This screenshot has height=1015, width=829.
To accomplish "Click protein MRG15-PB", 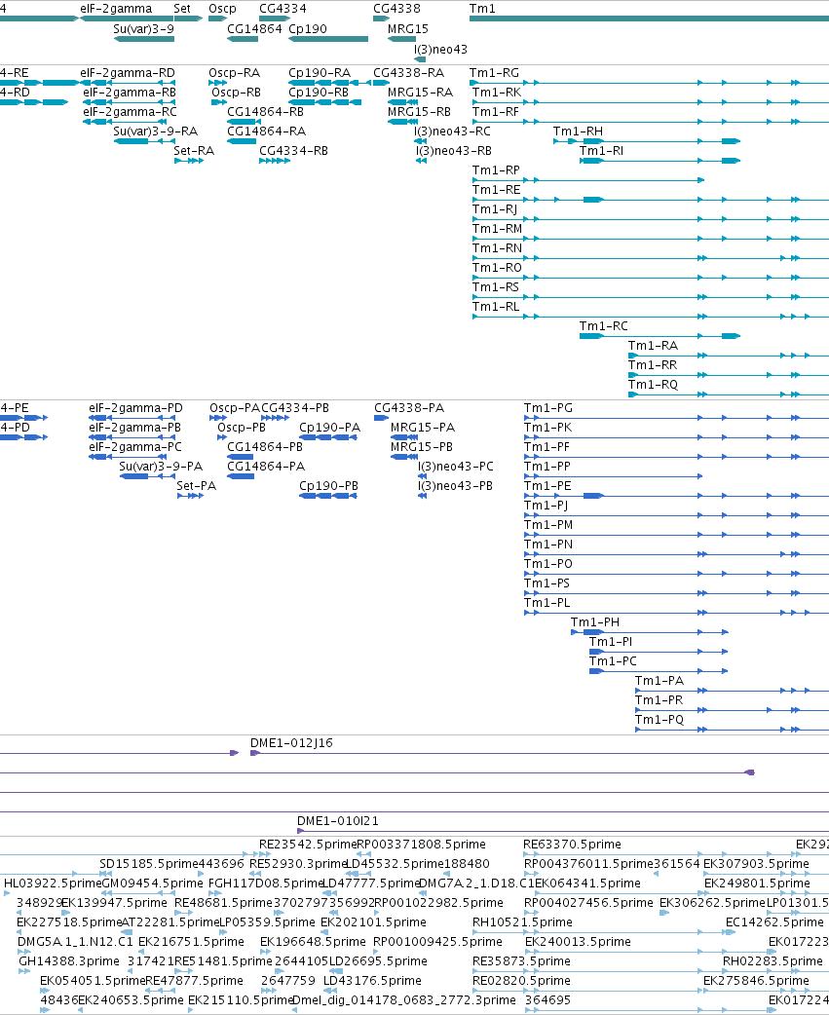I will pyautogui.click(x=404, y=457).
